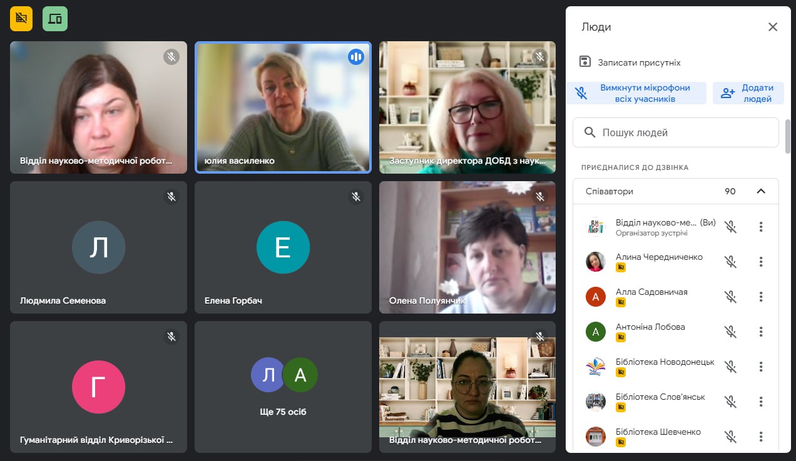Click the organizer's logo avatar in list
The image size is (796, 461).
point(596,227)
